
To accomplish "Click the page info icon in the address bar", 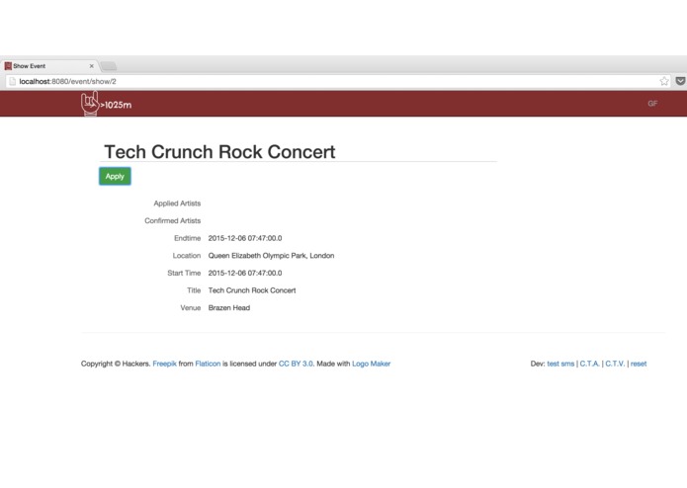I will 12,81.
